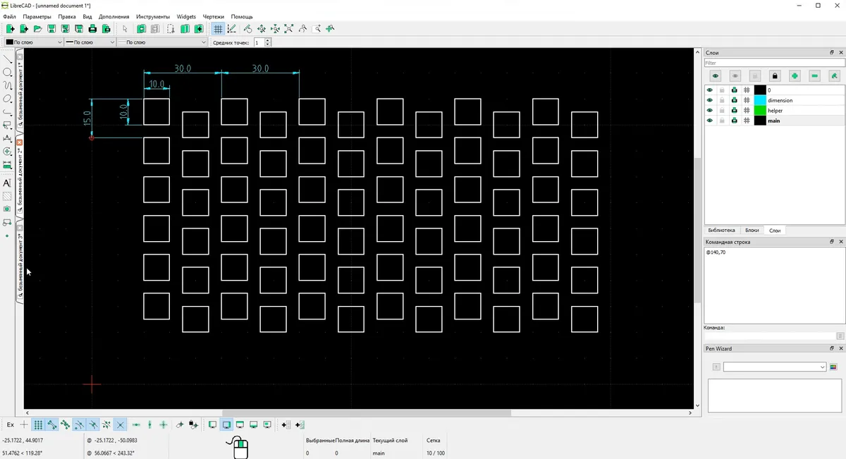Open the color 'По слою' dropdown

coord(34,42)
